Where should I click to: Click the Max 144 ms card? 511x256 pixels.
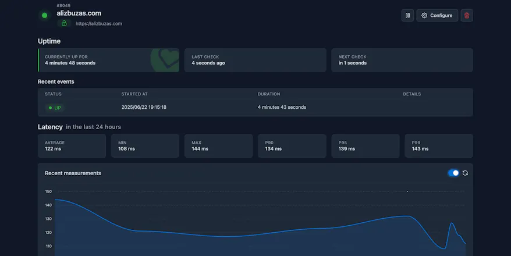[x=219, y=146]
